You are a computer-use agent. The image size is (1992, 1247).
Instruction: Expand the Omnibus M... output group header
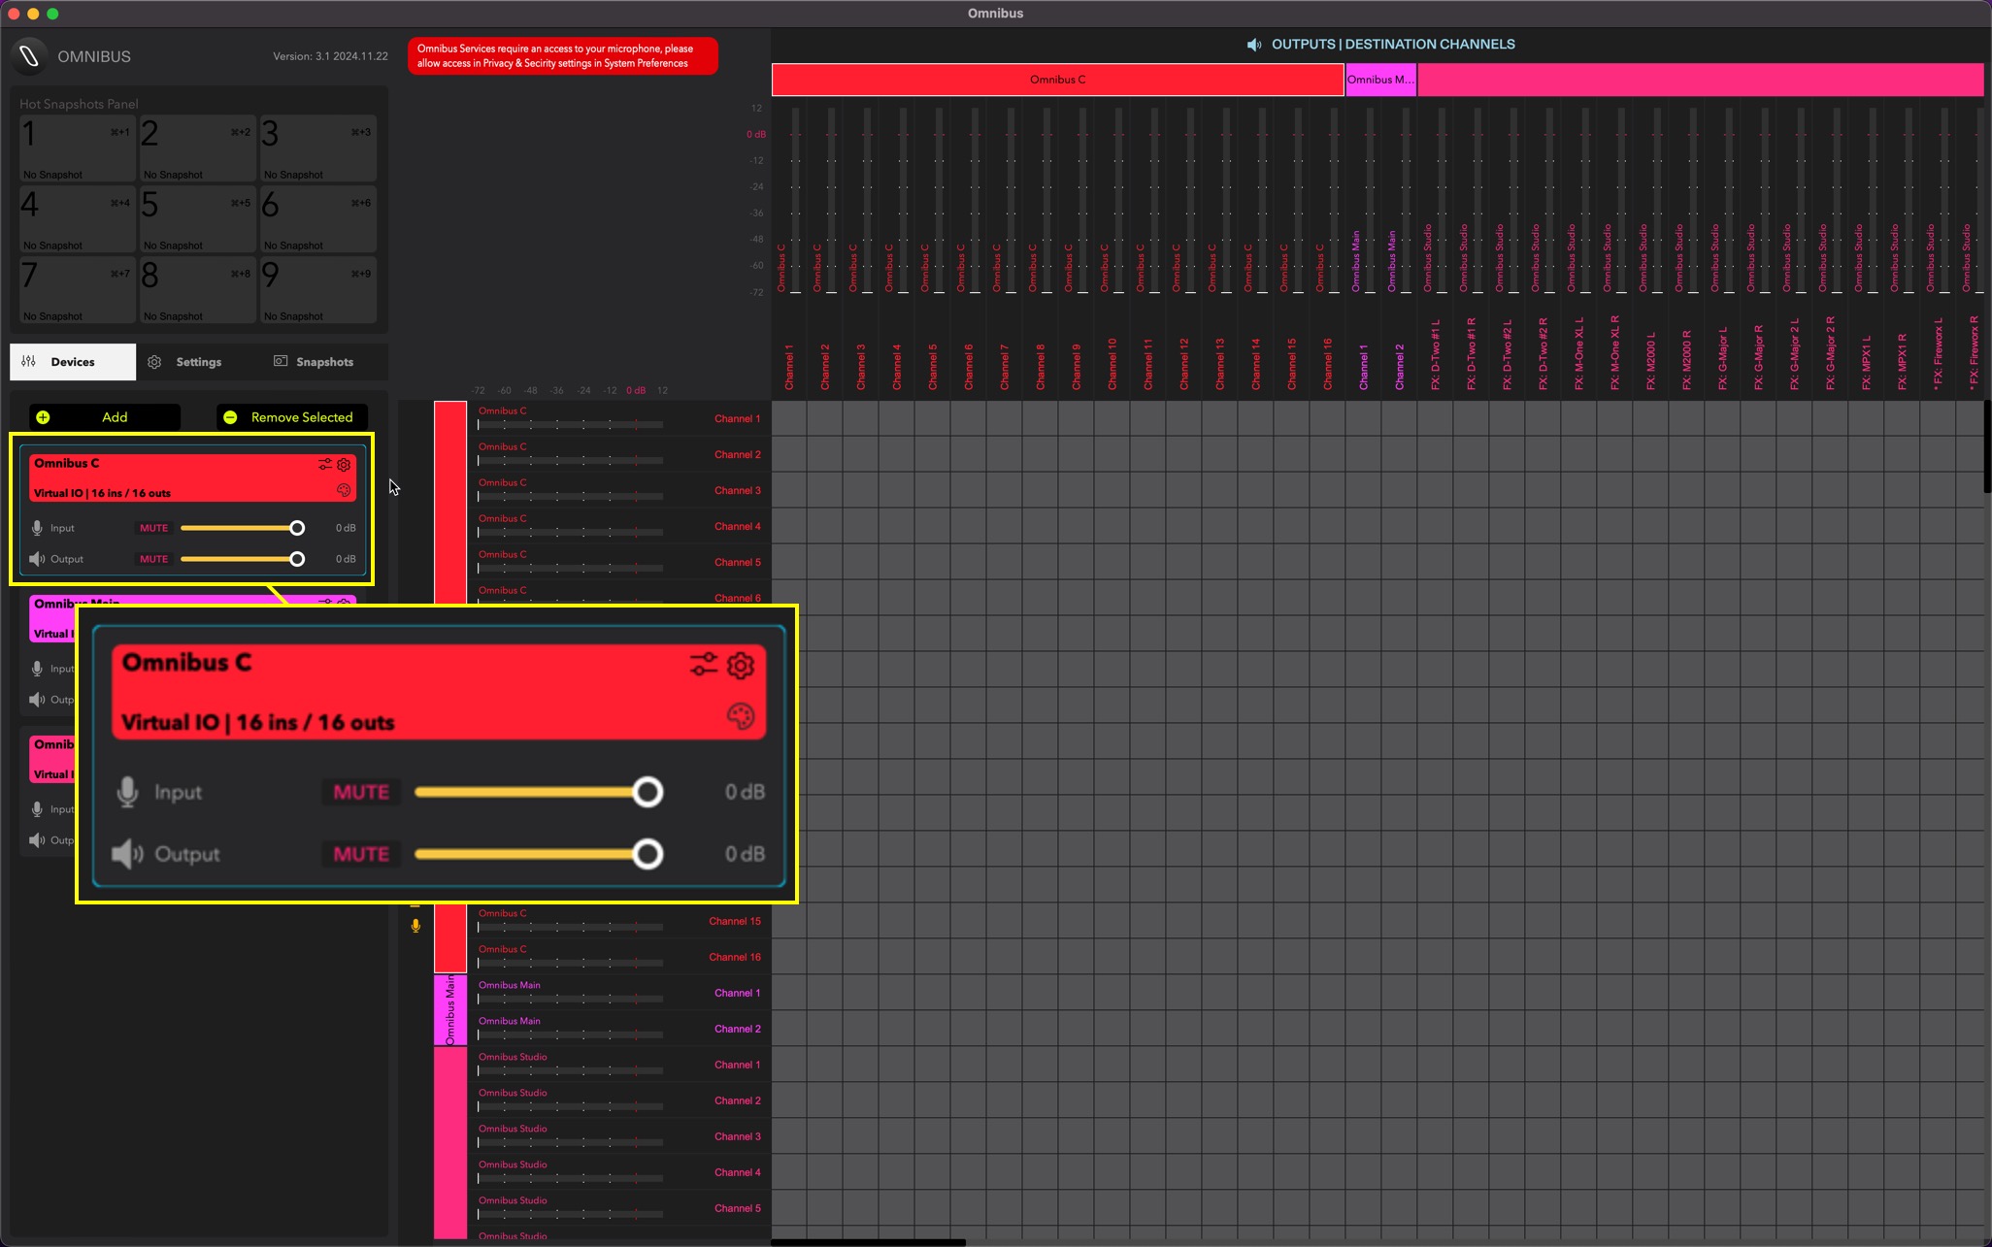(x=1379, y=80)
